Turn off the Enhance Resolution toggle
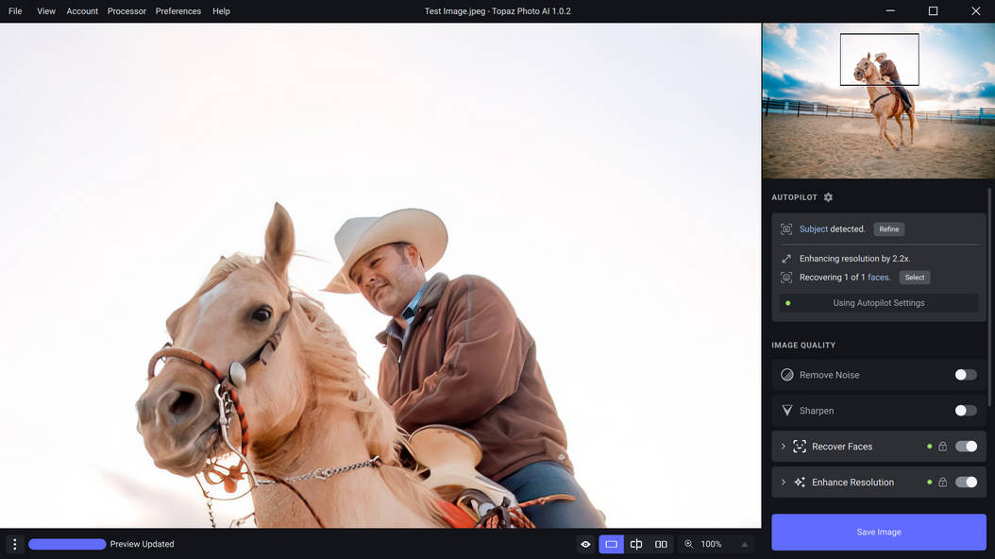 pos(966,483)
